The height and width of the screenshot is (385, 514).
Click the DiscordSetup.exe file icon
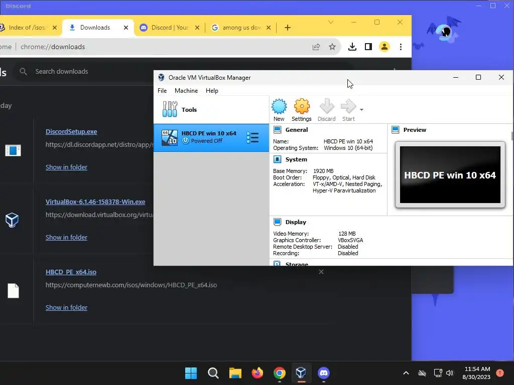pos(13,150)
